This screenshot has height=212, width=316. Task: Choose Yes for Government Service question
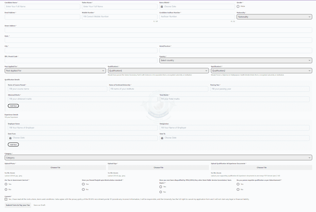point(6,184)
